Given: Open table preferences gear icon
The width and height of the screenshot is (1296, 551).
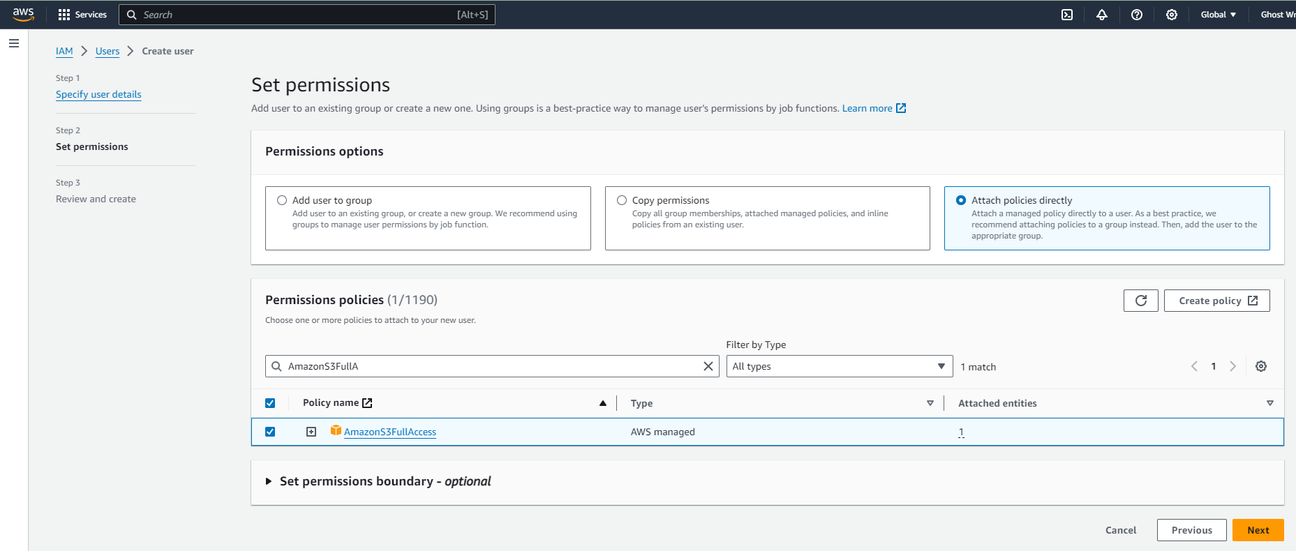Looking at the screenshot, I should (x=1261, y=366).
